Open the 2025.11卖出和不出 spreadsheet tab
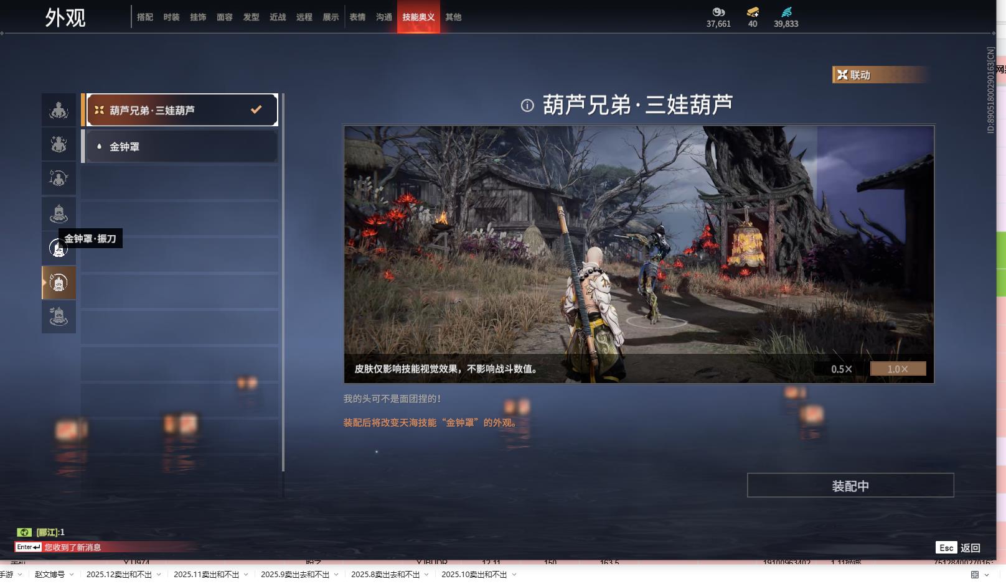This screenshot has height=584, width=1006. (206, 575)
